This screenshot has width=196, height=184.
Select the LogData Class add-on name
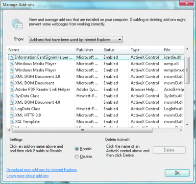click(x=27, y=109)
